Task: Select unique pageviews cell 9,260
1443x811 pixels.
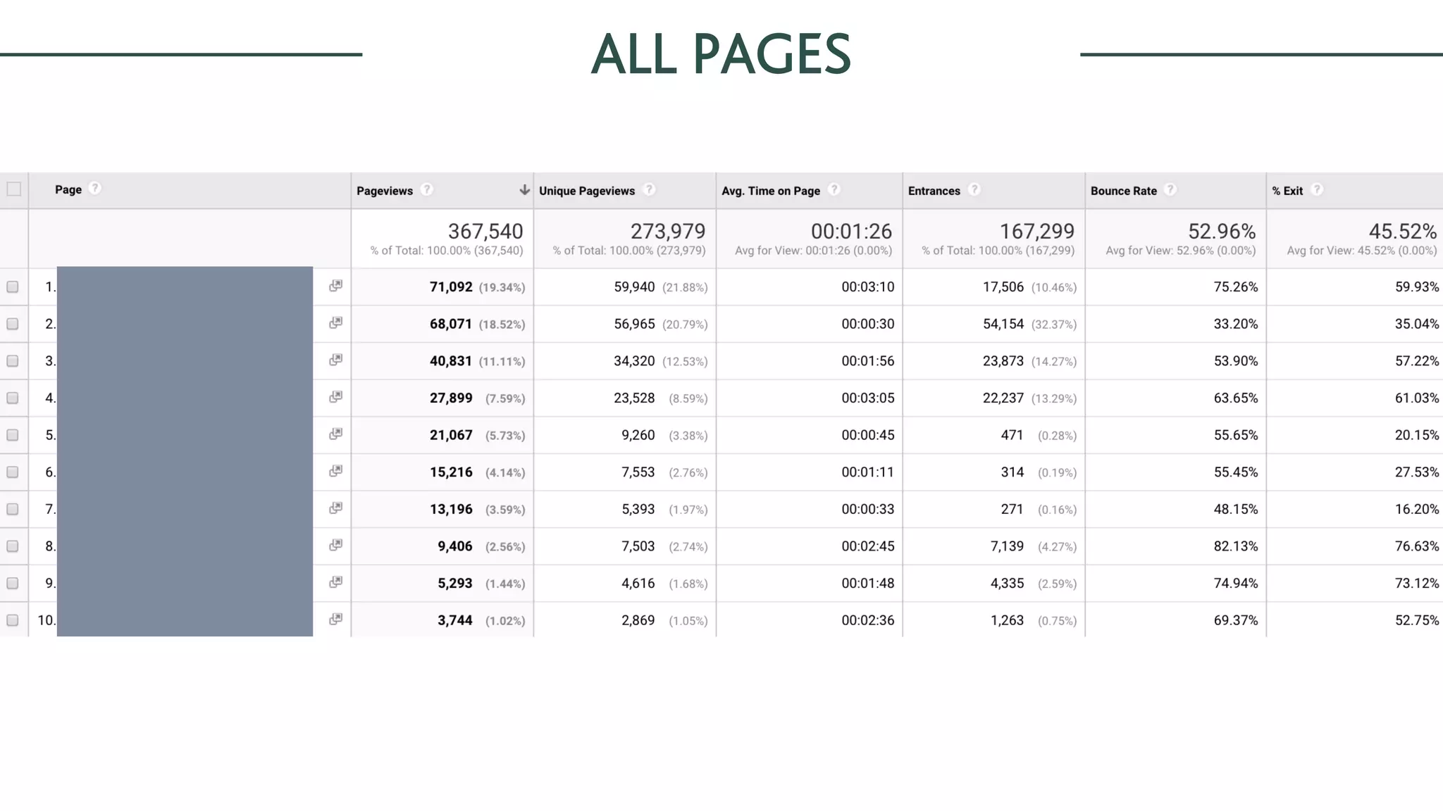Action: coord(638,435)
